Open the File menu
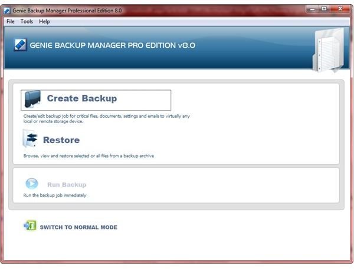The width and height of the screenshot is (354, 269). pos(11,21)
